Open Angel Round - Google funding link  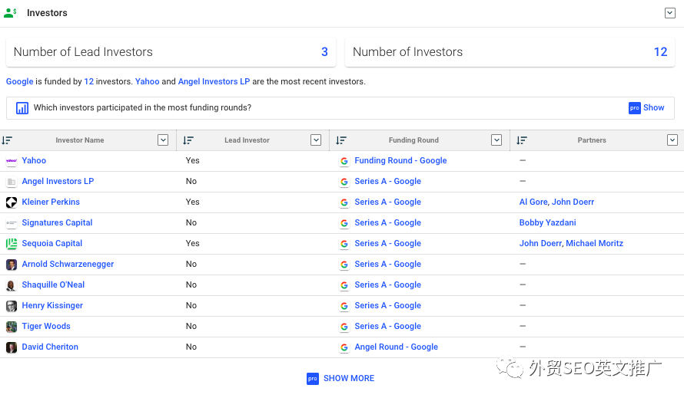[396, 347]
